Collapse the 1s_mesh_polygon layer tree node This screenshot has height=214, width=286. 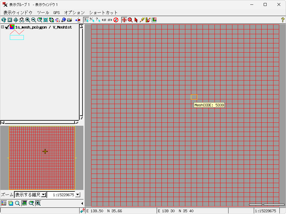[3, 27]
